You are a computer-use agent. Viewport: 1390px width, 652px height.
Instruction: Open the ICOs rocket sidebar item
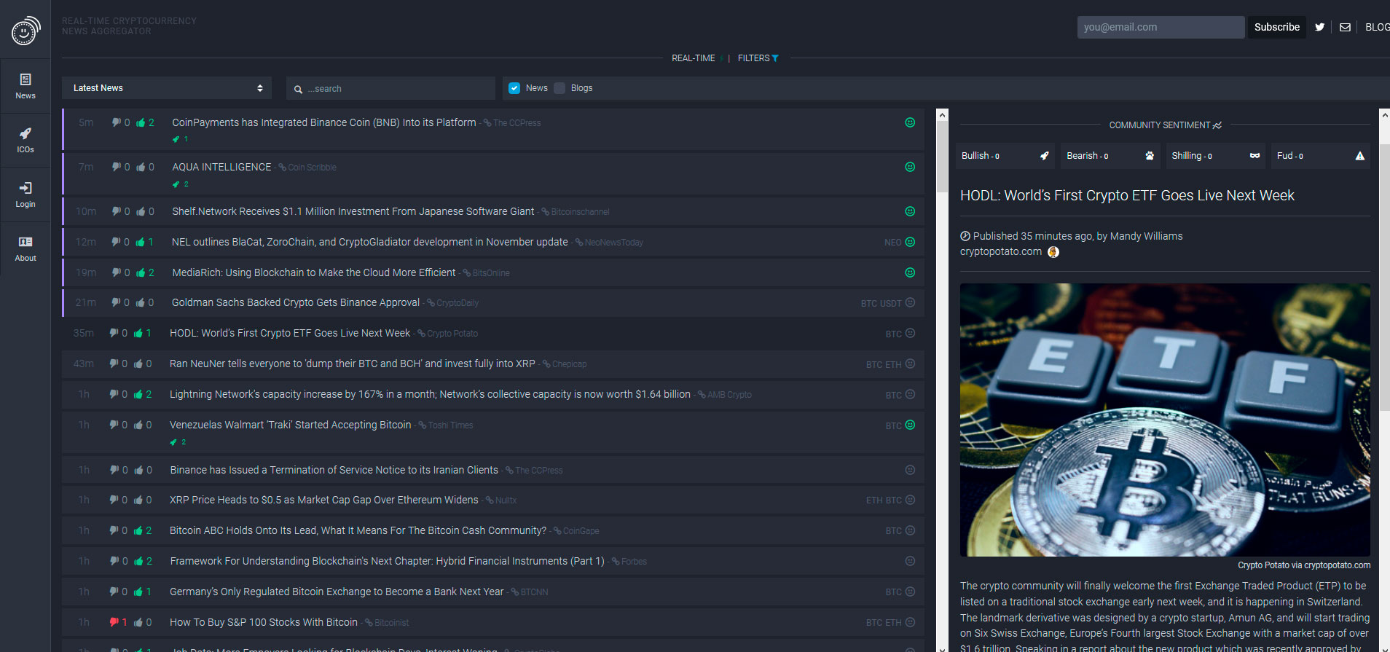(25, 140)
